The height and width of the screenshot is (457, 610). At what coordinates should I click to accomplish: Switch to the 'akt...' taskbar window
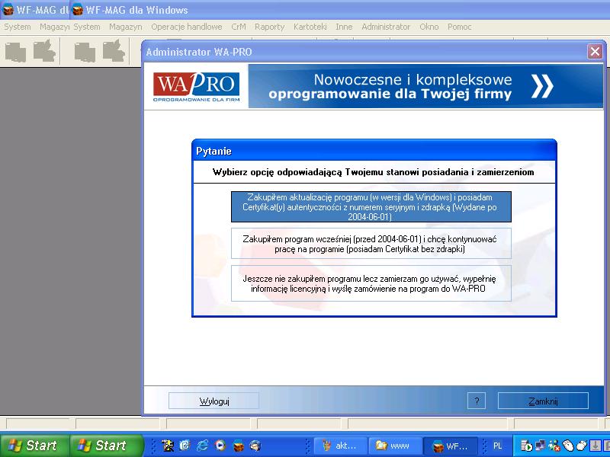[339, 446]
